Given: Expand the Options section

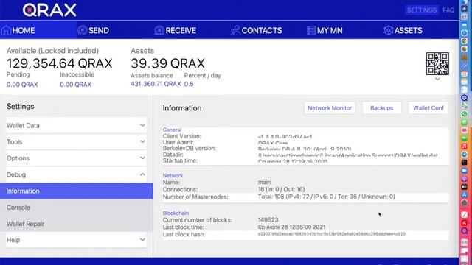Looking at the screenshot, I should [77, 158].
